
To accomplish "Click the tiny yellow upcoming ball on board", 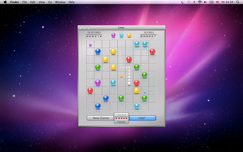I will click(122, 76).
